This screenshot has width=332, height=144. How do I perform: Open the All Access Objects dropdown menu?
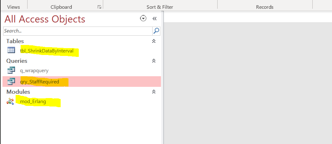(143, 19)
